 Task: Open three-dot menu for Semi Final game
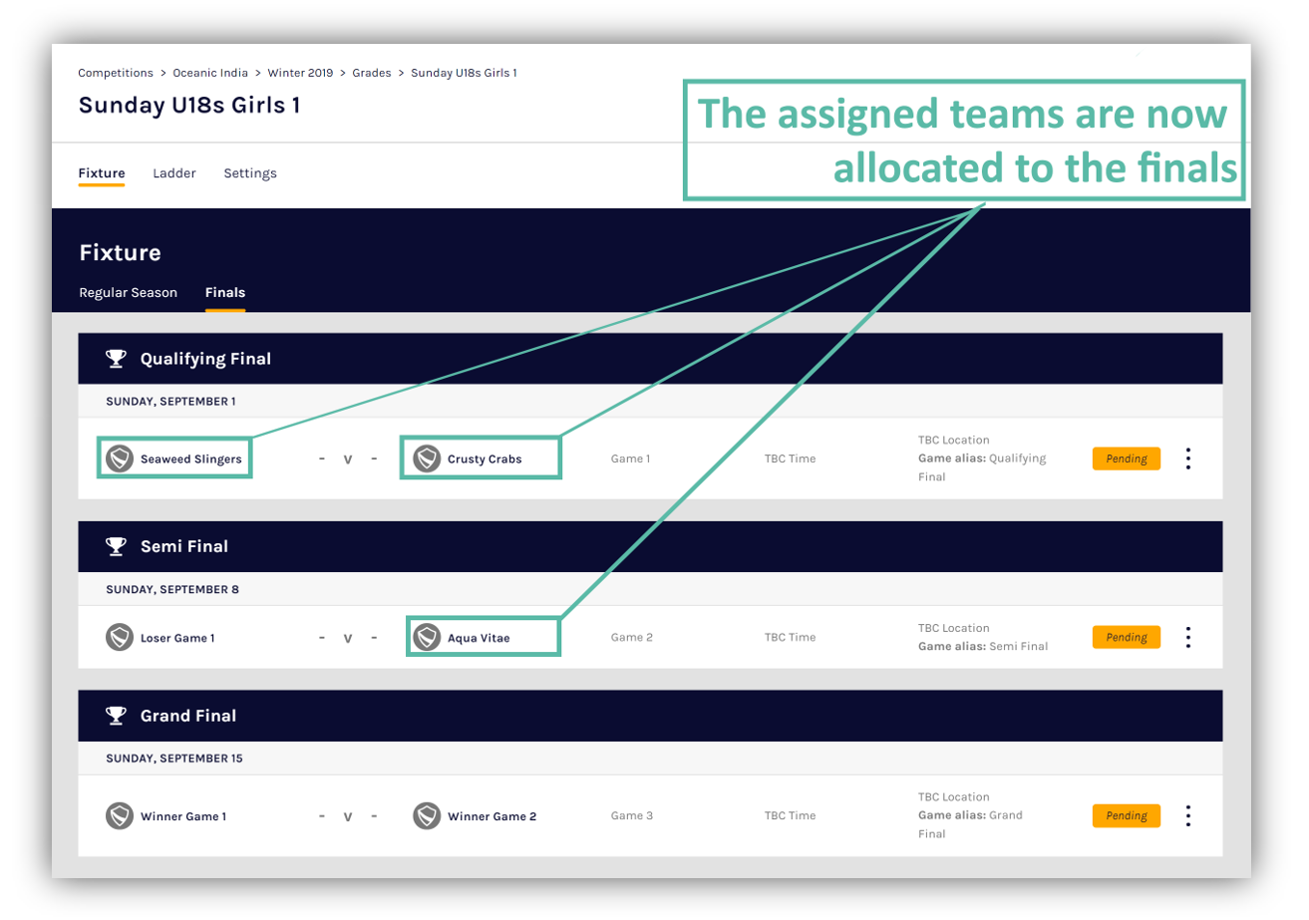coord(1187,637)
